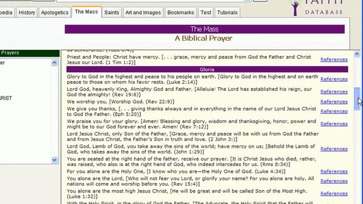Open References for 'For you alone are the Holy One'
363x204 pixels.
coord(334,172)
